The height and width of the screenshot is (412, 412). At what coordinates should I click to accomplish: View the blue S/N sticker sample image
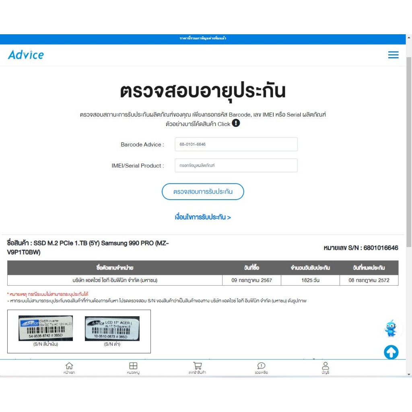click(45, 328)
